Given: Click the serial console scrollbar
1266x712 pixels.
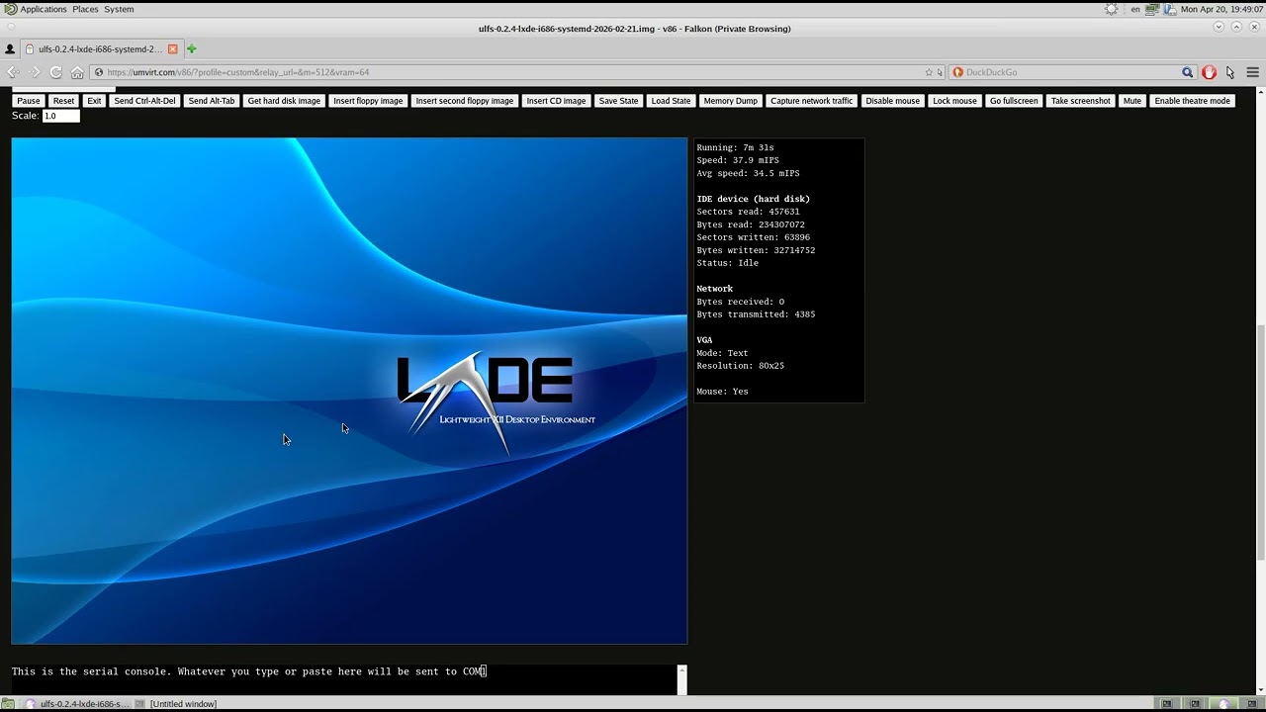Looking at the screenshot, I should click(681, 678).
